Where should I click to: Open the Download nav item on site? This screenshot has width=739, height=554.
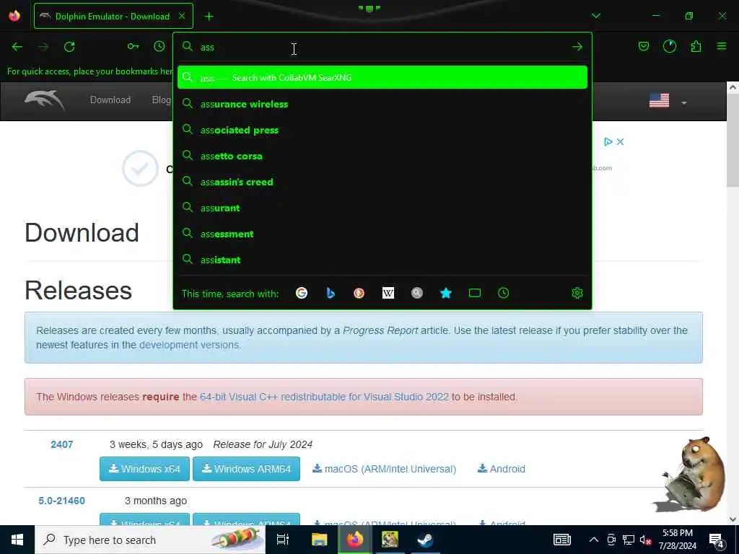[110, 100]
